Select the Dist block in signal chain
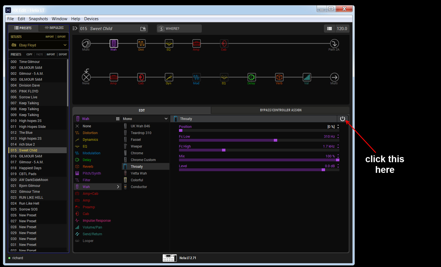The image size is (441, 267). point(141,44)
